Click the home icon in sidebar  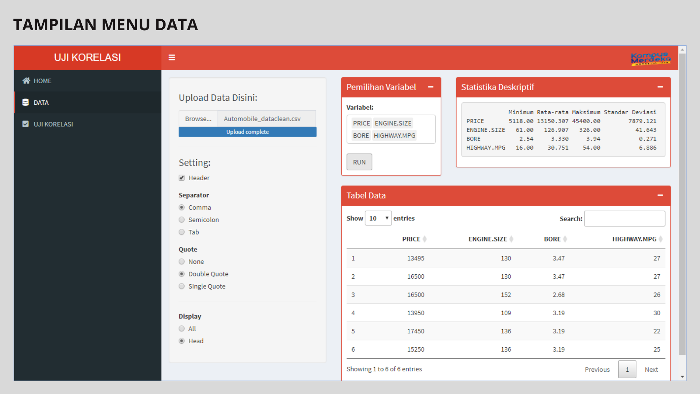[x=26, y=81]
